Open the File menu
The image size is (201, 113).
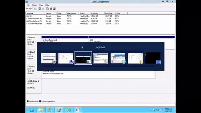pyautogui.click(x=28, y=5)
